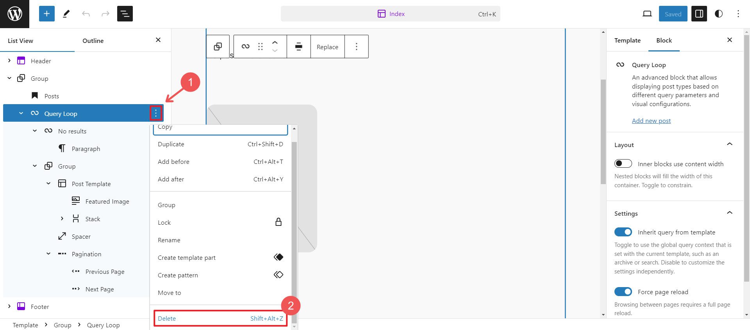
Task: Click the outlined diamond Create pattern icon
Action: click(279, 275)
